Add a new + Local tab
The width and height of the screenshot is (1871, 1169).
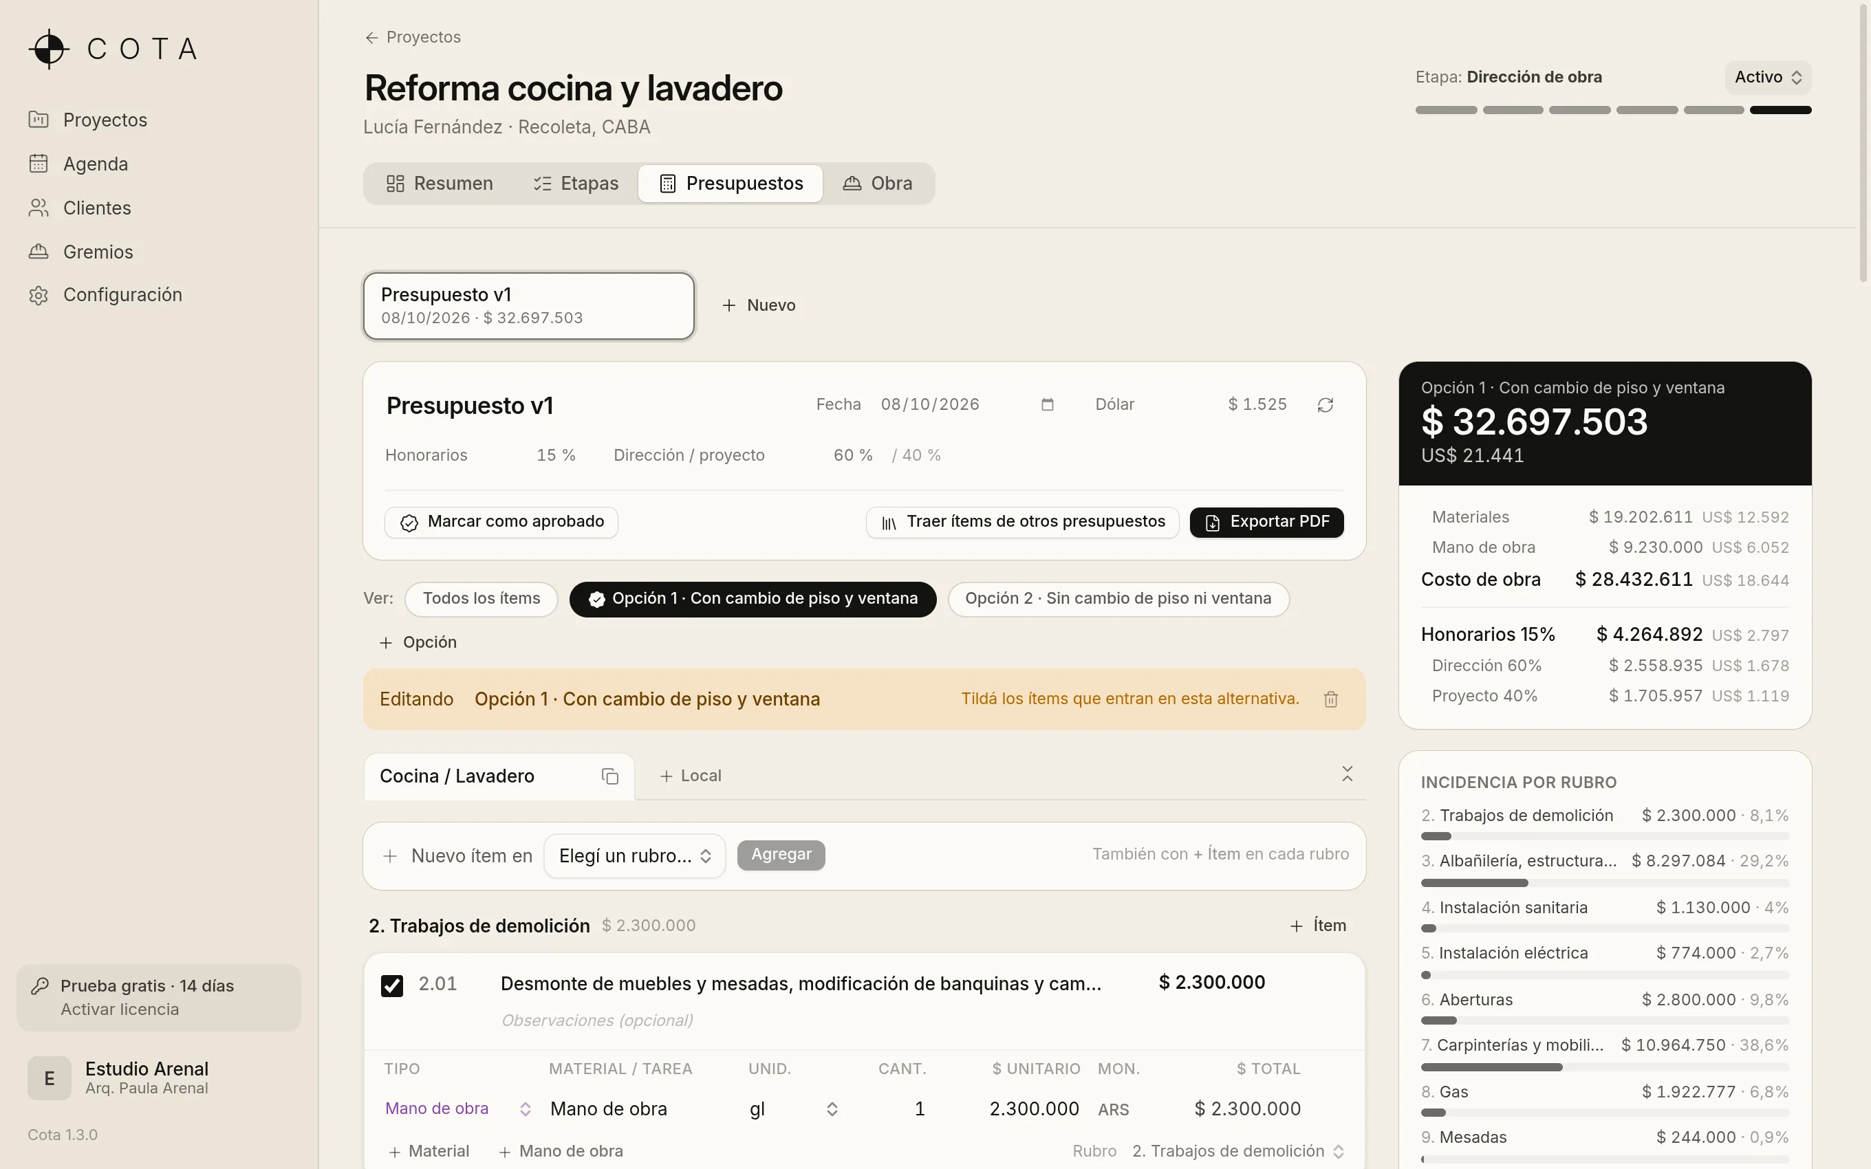tap(691, 776)
